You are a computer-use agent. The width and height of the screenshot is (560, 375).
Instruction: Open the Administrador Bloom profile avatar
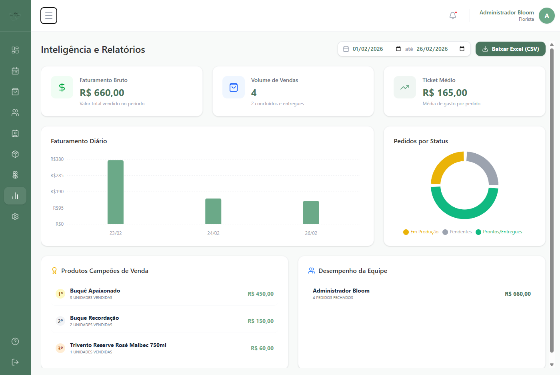(546, 16)
